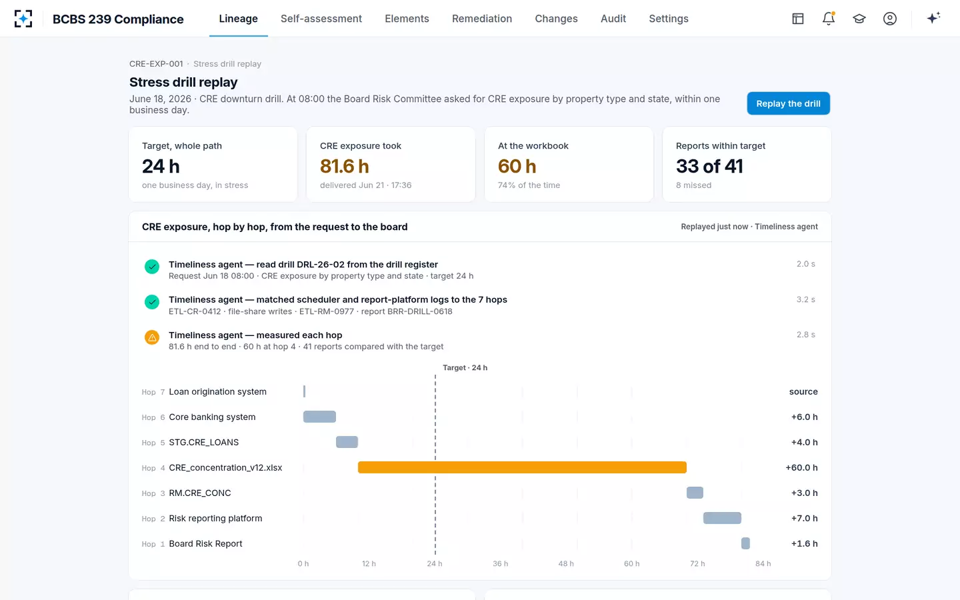Open the AI sparkle assistant icon
960x600 pixels.
[933, 18]
